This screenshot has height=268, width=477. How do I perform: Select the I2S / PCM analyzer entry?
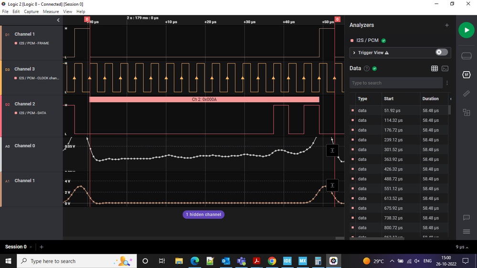pyautogui.click(x=368, y=41)
